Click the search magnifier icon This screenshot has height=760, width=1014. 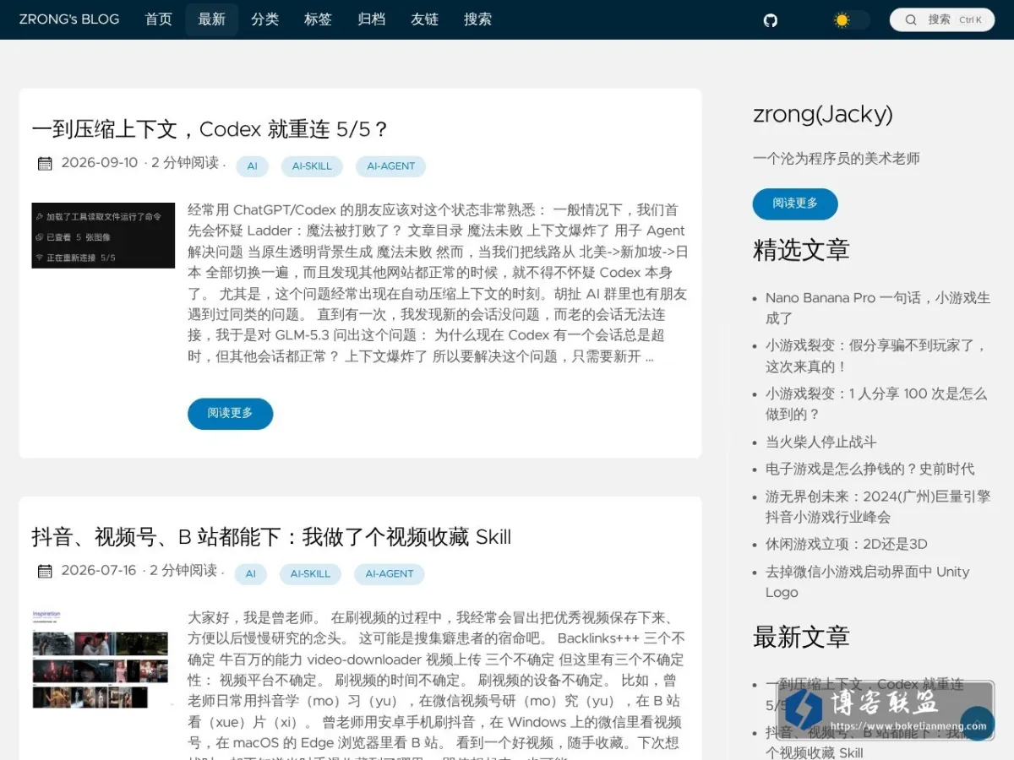pyautogui.click(x=911, y=19)
